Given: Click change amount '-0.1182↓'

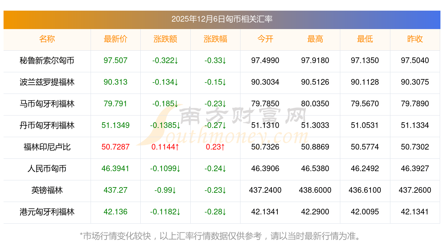Looking at the screenshot, I should click(x=166, y=212).
